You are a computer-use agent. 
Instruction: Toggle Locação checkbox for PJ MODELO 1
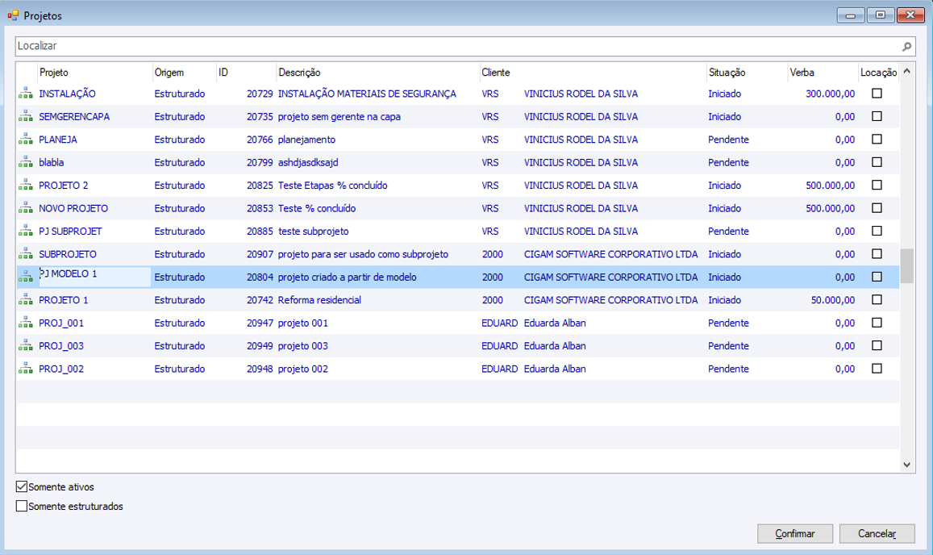pyautogui.click(x=877, y=277)
